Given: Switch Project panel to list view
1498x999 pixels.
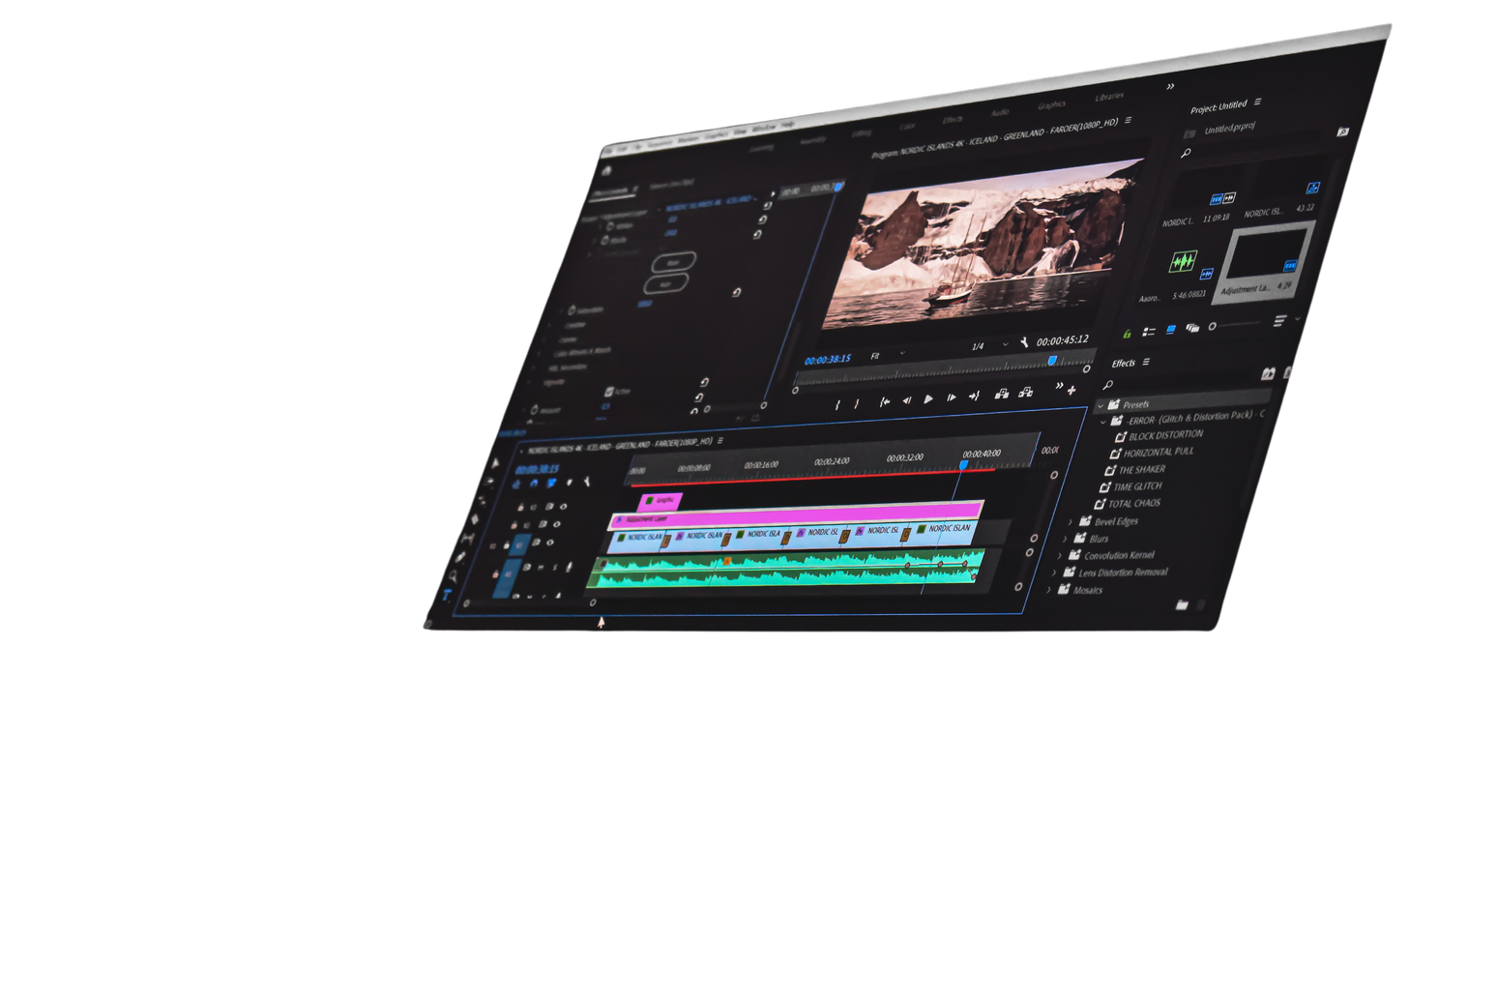Looking at the screenshot, I should (1149, 332).
